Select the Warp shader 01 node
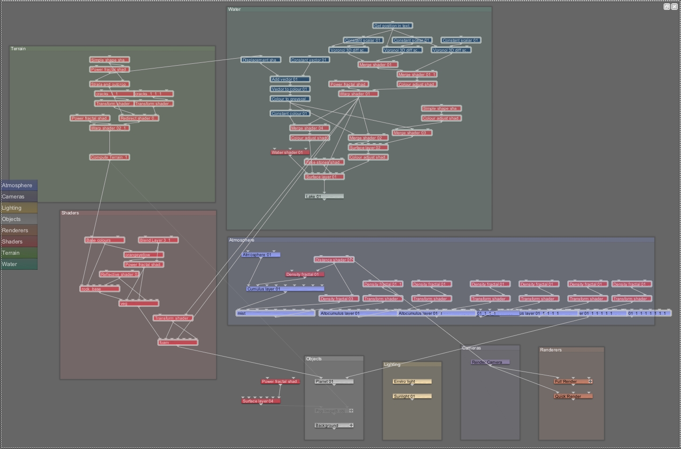The width and height of the screenshot is (681, 449). point(358,94)
